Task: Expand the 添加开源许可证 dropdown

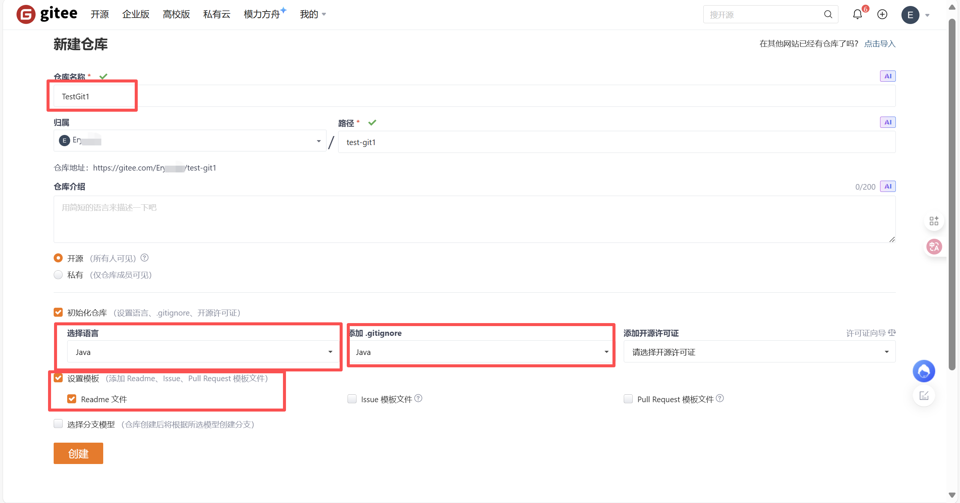Action: 759,352
